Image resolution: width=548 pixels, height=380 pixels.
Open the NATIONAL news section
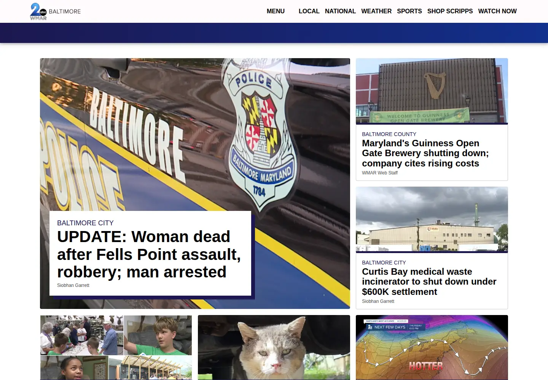[x=340, y=11]
